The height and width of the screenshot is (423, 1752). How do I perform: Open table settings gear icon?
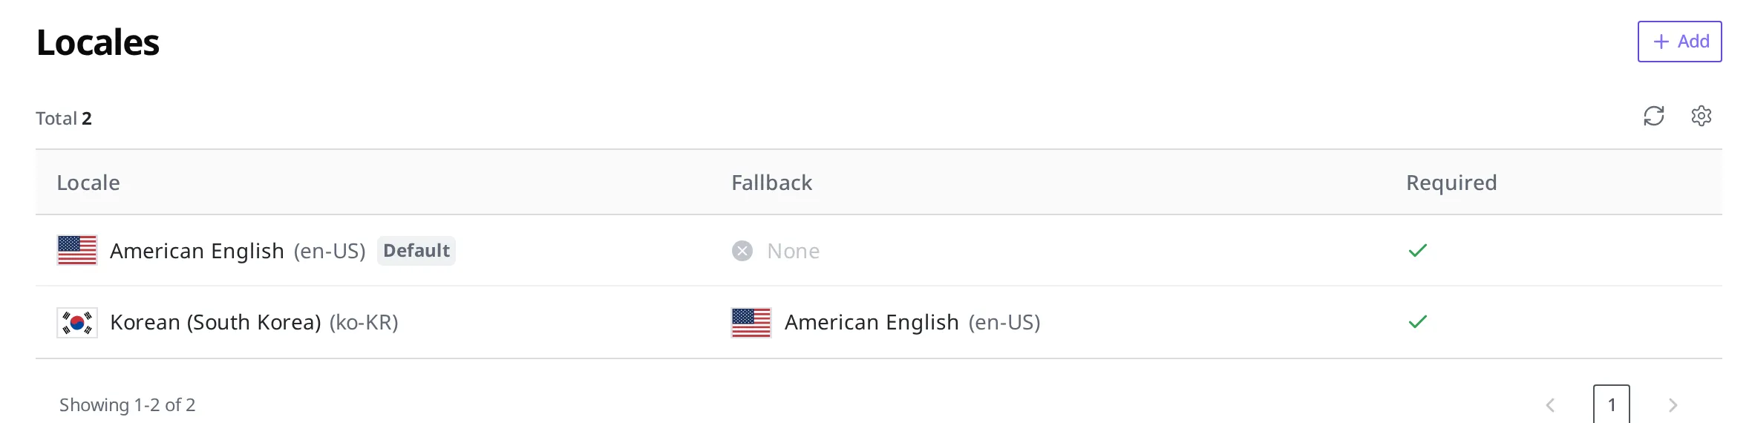click(1701, 116)
